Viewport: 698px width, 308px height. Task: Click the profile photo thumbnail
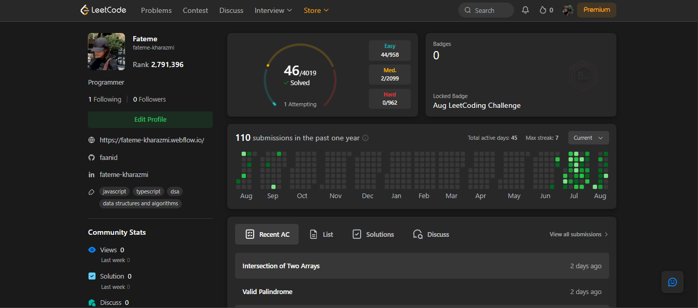click(106, 52)
